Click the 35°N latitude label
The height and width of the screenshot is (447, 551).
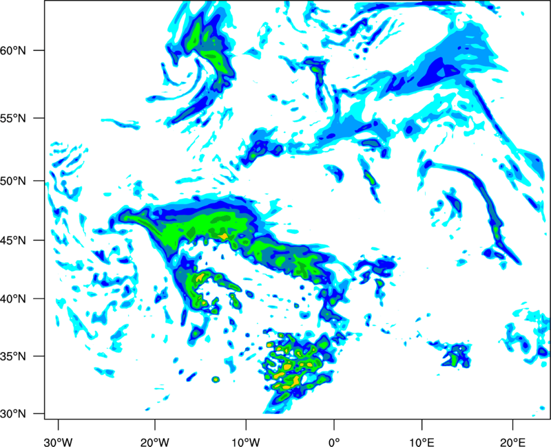(12, 356)
